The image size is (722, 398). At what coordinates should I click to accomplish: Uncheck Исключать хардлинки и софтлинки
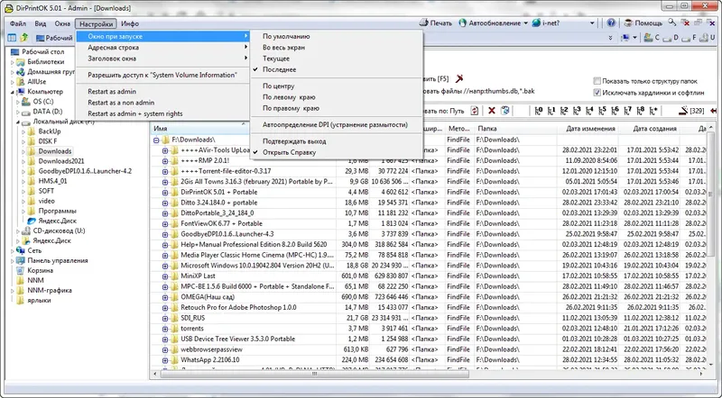tap(597, 93)
